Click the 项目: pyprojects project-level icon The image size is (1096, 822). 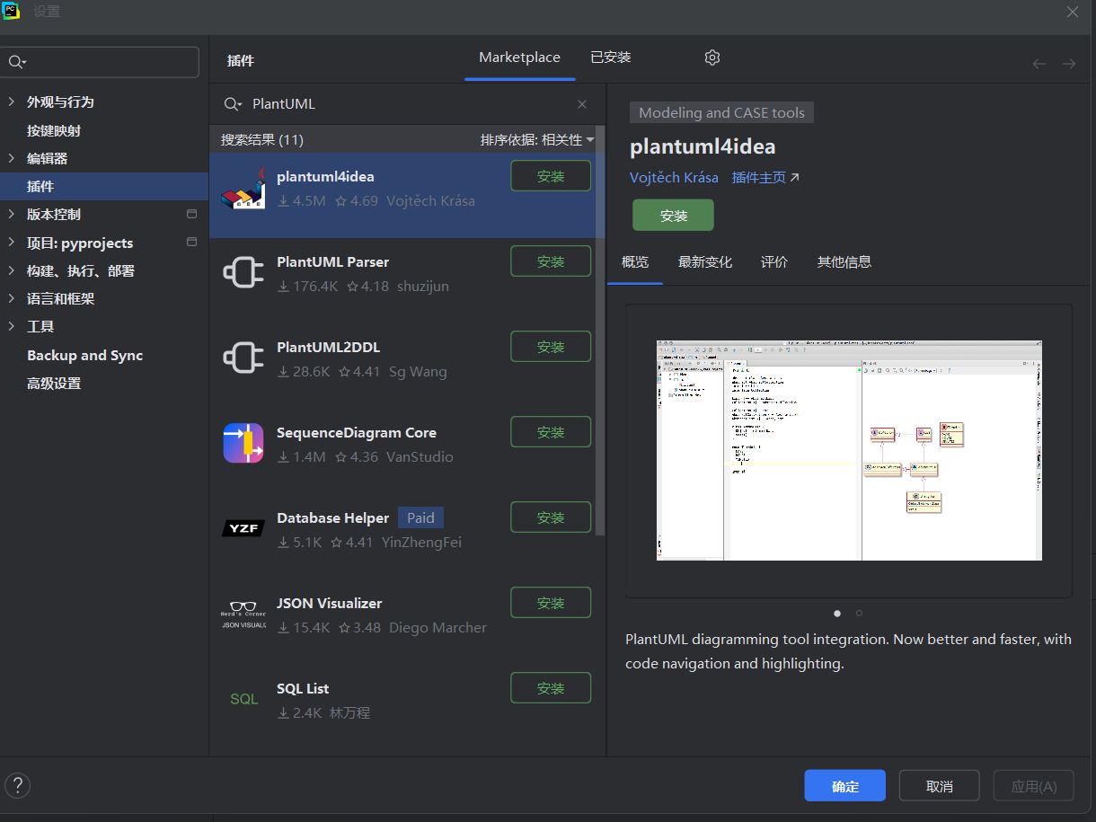[191, 243]
